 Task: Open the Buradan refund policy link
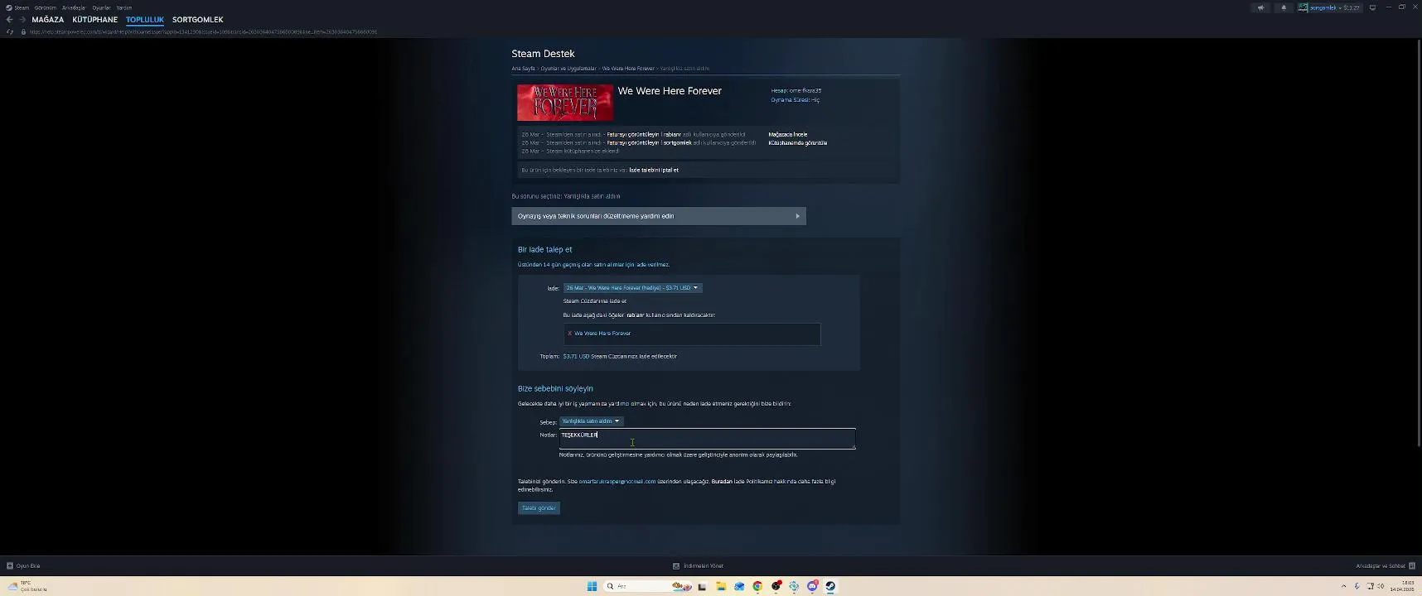coord(722,482)
